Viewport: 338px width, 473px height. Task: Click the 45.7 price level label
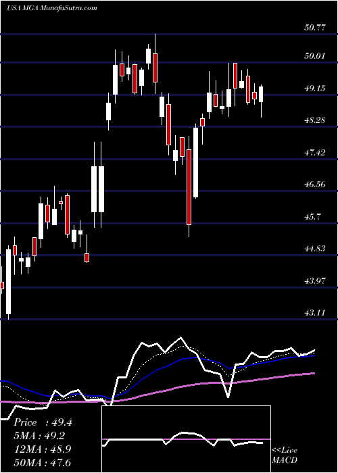pyautogui.click(x=313, y=217)
